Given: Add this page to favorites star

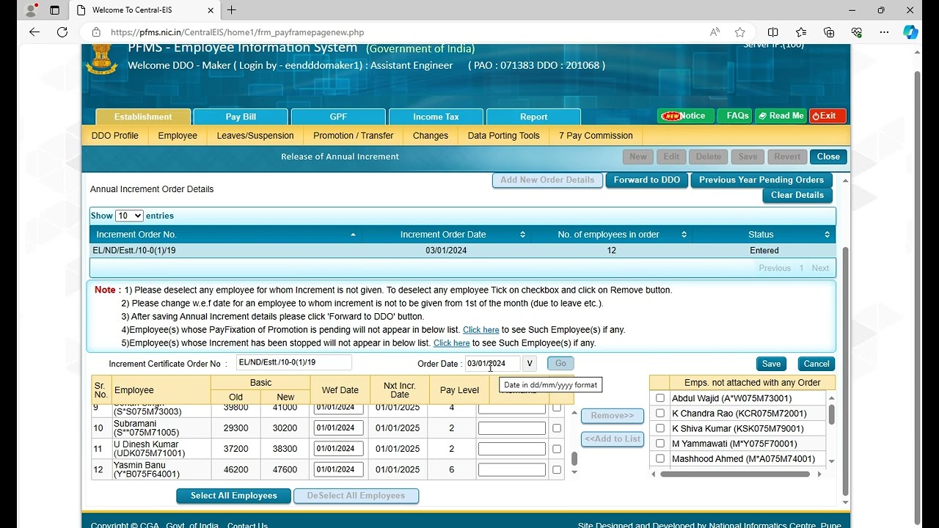Looking at the screenshot, I should pos(740,32).
